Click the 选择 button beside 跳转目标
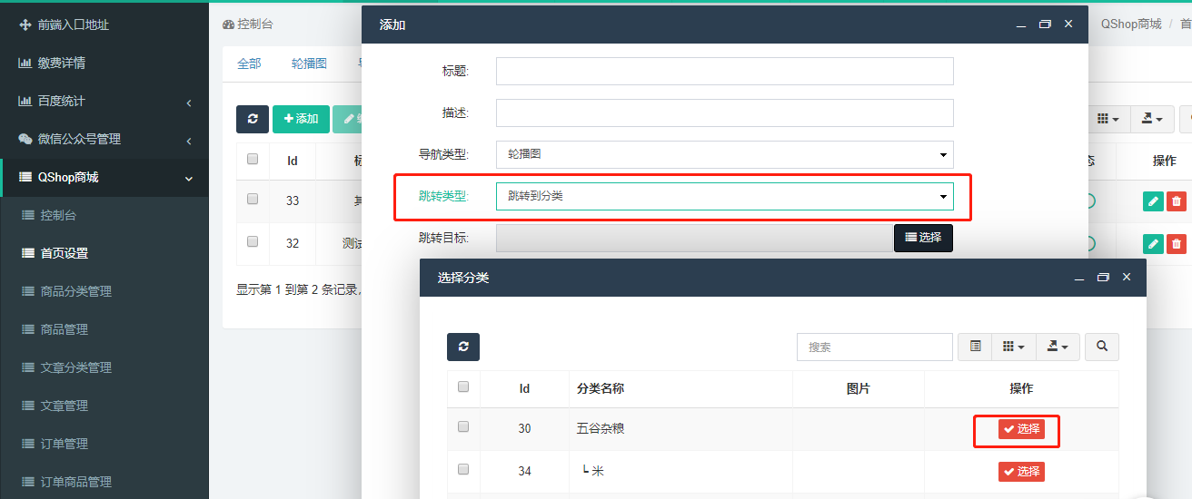The image size is (1192, 499). [x=923, y=238]
